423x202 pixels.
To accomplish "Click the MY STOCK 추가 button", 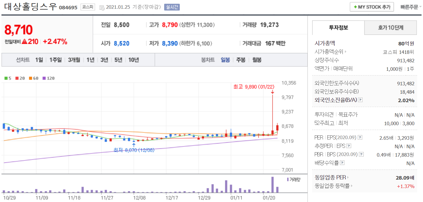I will (372, 7).
